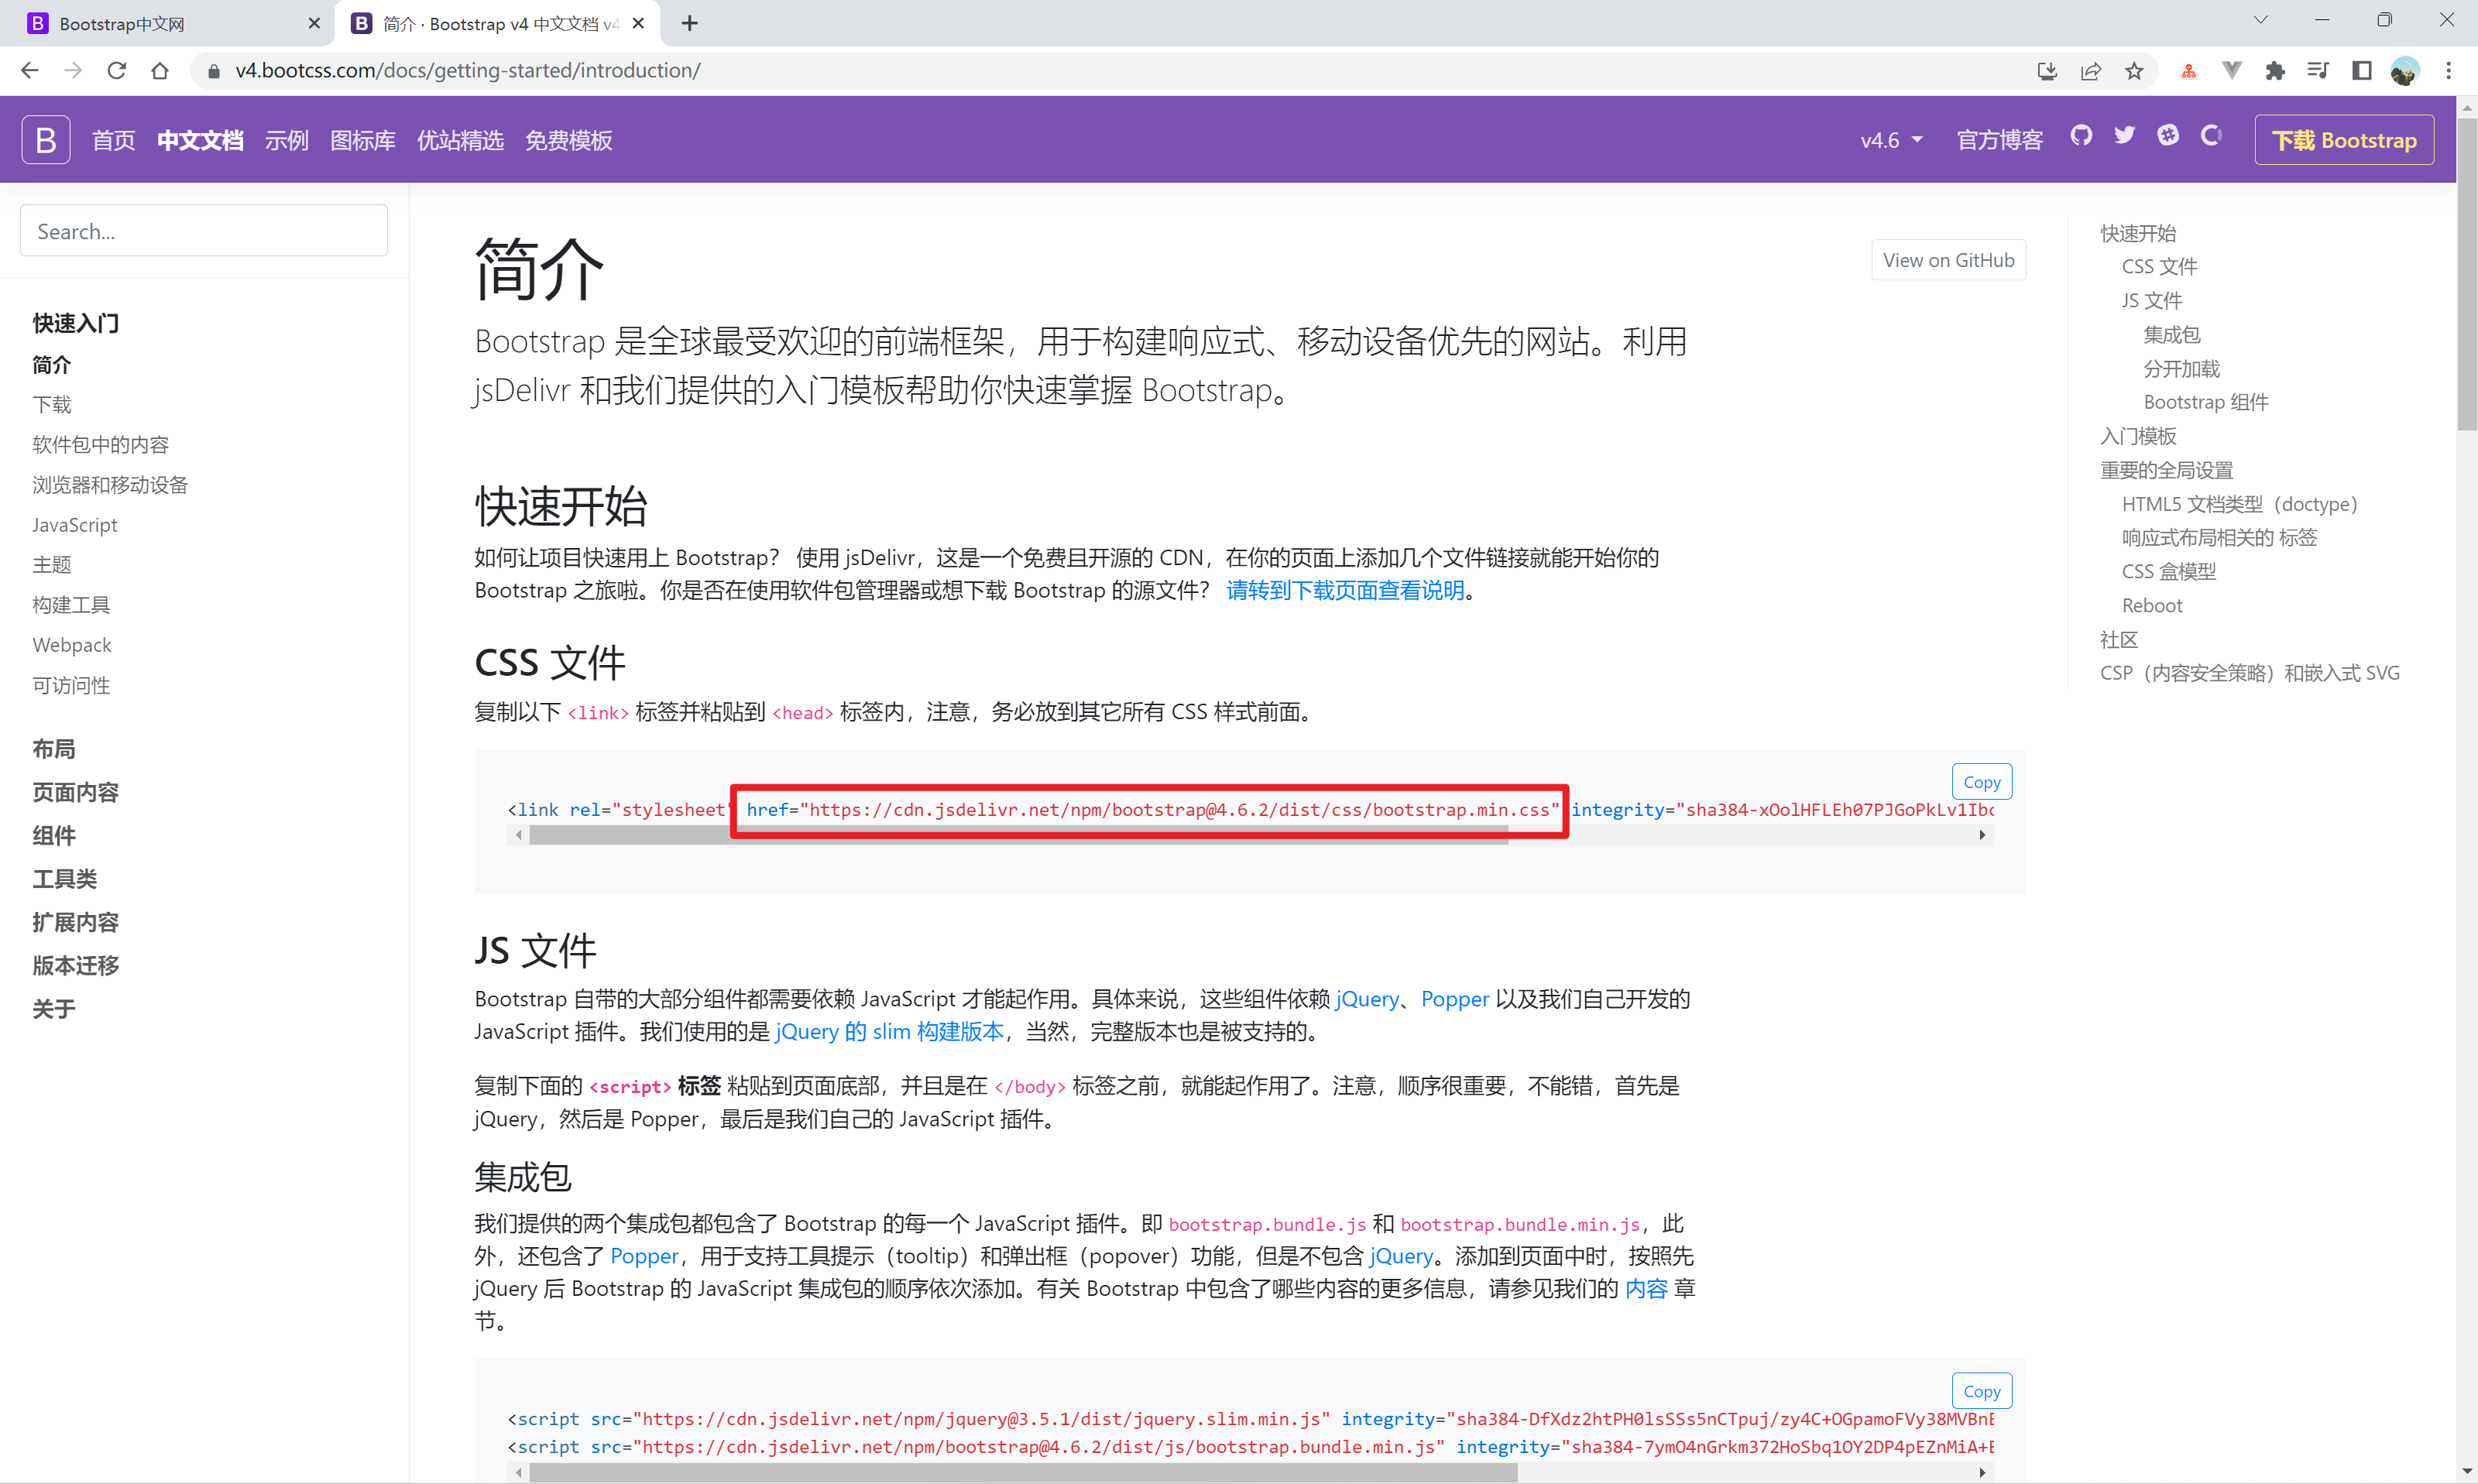Open the Twitter icon in the navbar
2478x1484 pixels.
(2124, 138)
